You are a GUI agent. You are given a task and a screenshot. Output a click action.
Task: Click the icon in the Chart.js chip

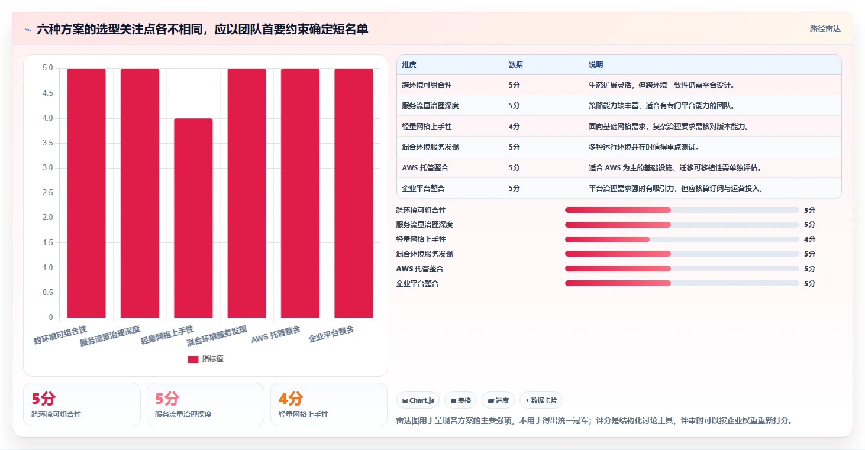click(405, 401)
